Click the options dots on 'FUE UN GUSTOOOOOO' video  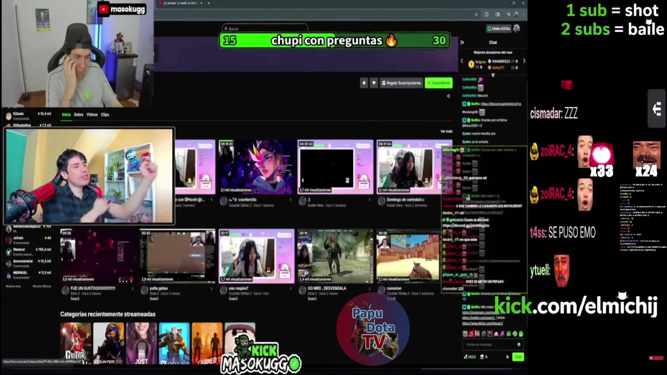coord(131,288)
